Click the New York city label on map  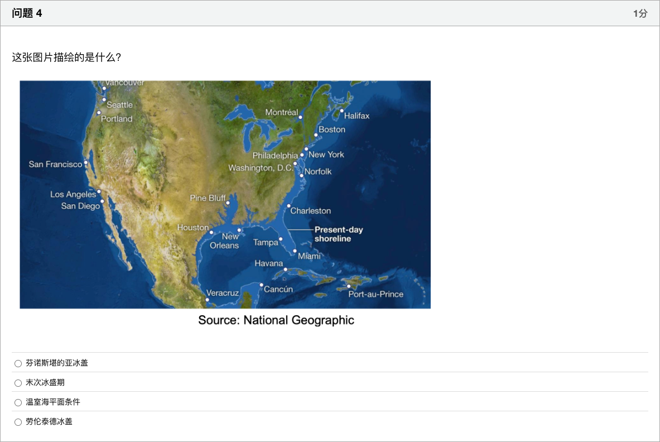[x=326, y=155]
